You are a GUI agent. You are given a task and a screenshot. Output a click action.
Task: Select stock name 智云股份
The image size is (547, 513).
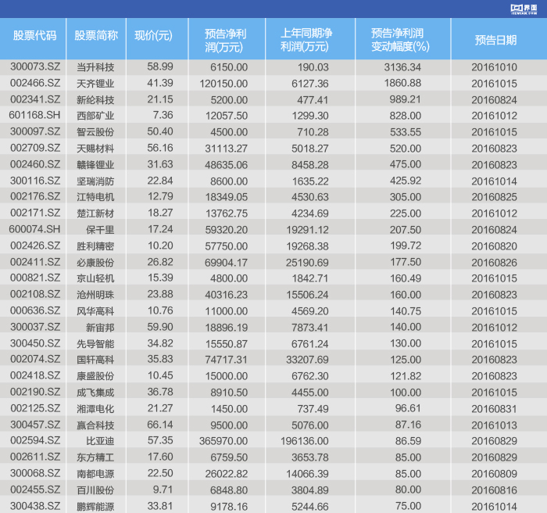95,132
